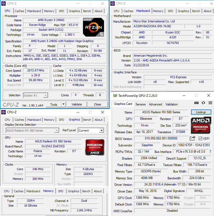Click the Driver Version field in GPU-Z
Viewport: 214px width, 216px height.
[x=172, y=184]
